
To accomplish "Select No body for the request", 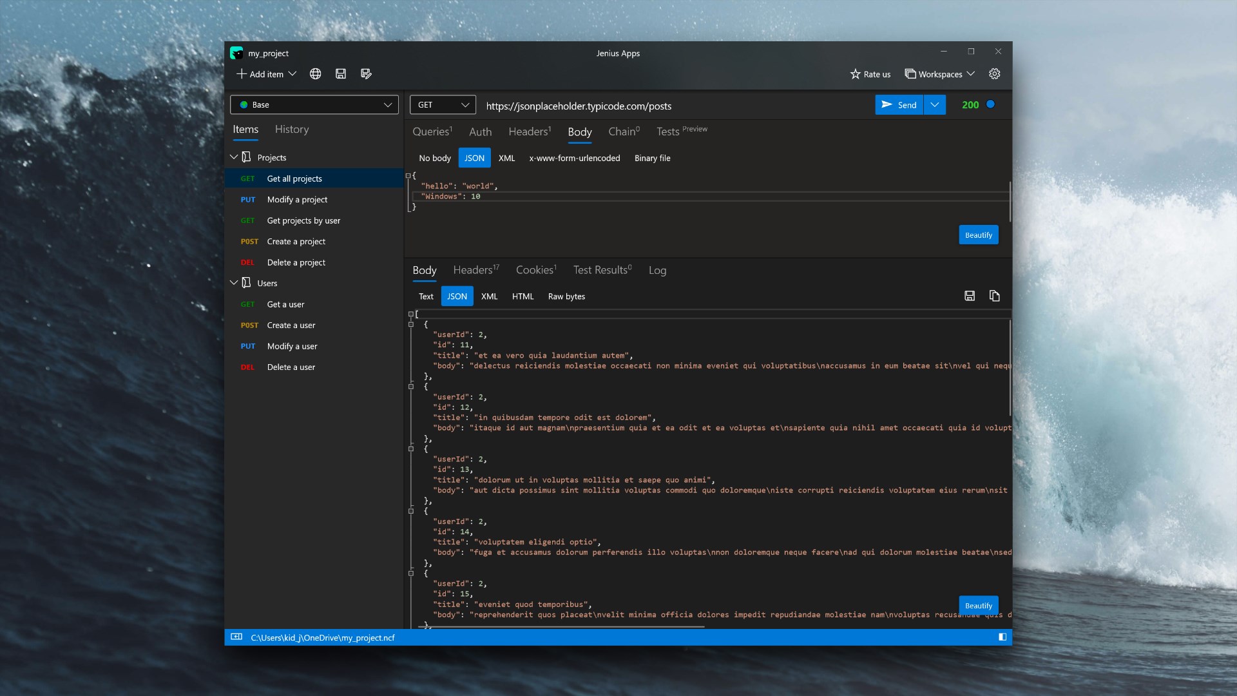I will tap(434, 158).
